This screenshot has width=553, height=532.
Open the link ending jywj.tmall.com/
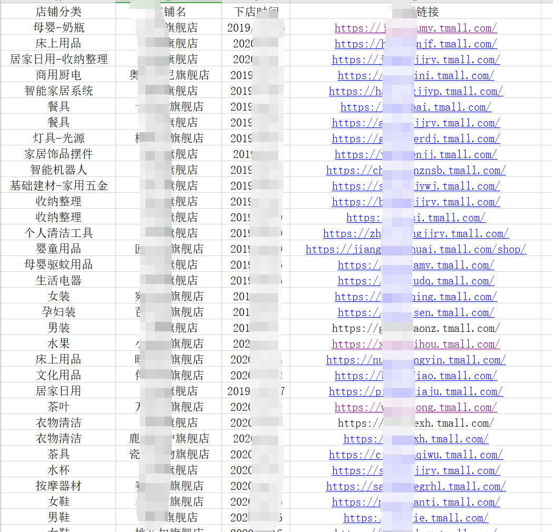416,185
